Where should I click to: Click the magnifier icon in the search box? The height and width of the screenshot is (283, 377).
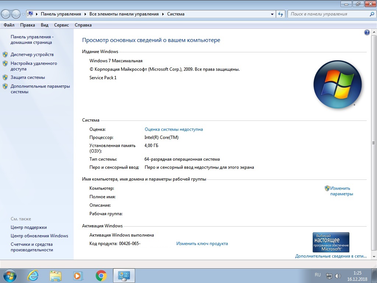372,14
